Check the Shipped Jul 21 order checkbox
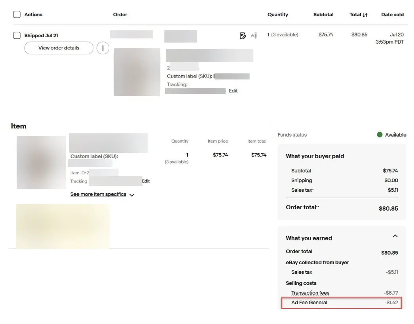Viewport: 414px width, 324px height. [17, 35]
